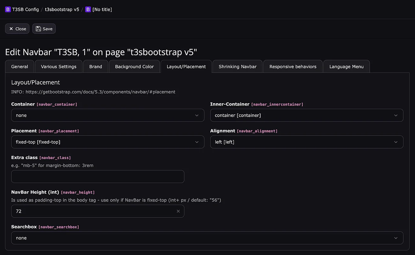Focus the NavBar Height input field
The image size is (415, 255).
click(93, 211)
